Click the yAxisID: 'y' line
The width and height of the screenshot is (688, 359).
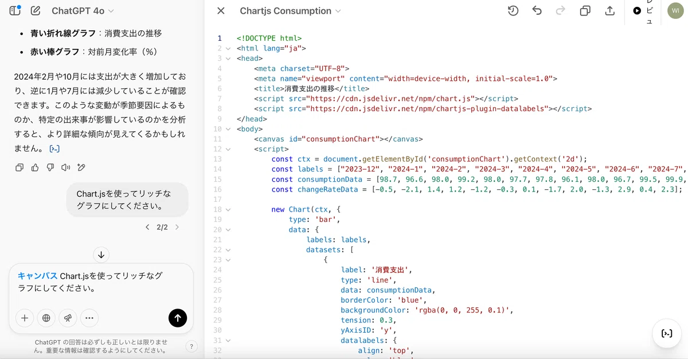369,330
